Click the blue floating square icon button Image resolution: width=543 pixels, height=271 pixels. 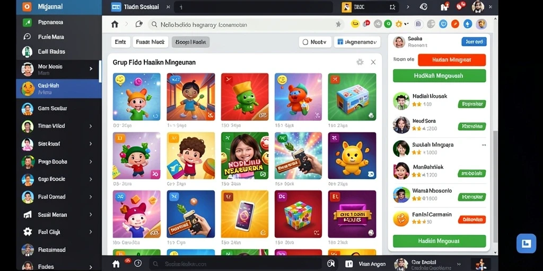526,243
